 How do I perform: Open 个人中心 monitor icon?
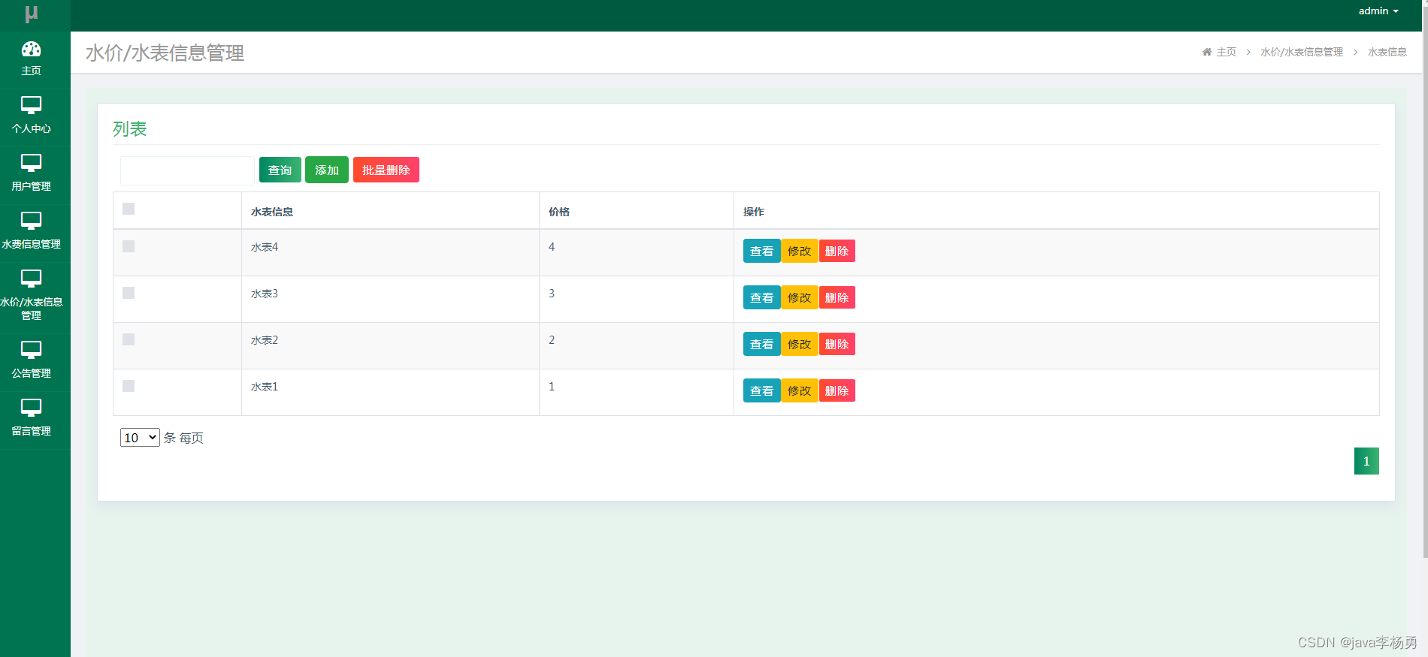31,105
